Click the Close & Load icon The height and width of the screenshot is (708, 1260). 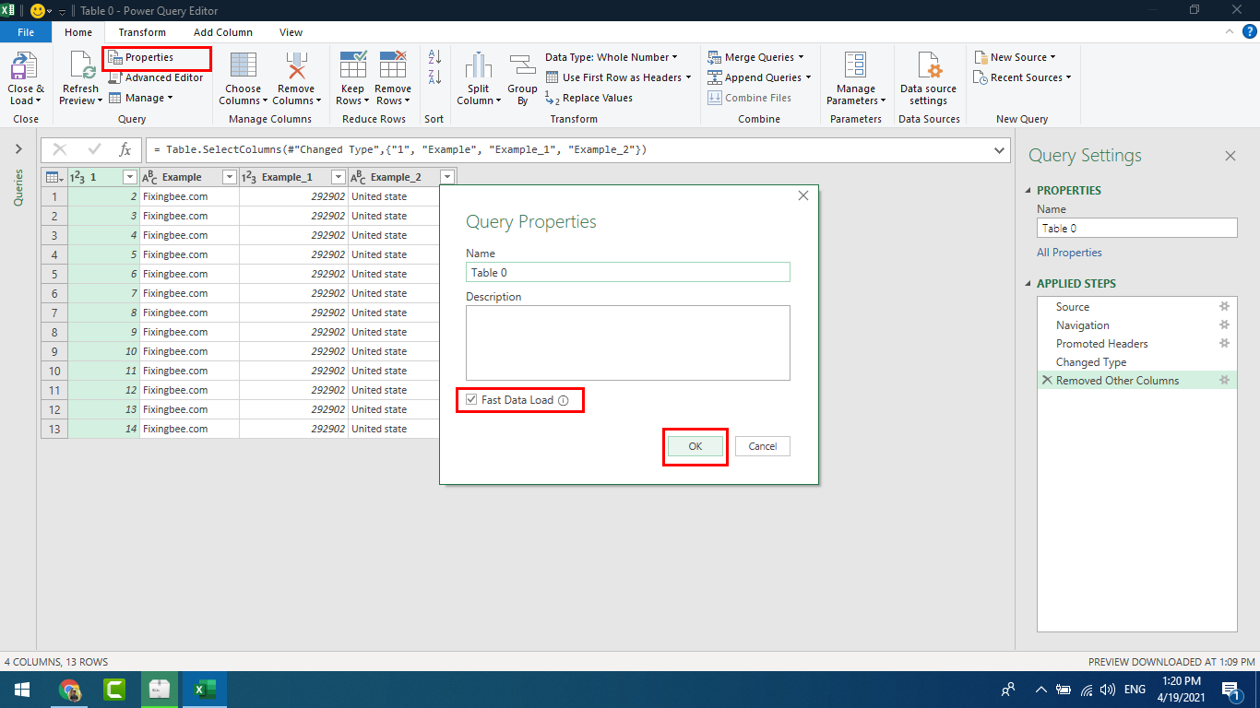point(25,68)
